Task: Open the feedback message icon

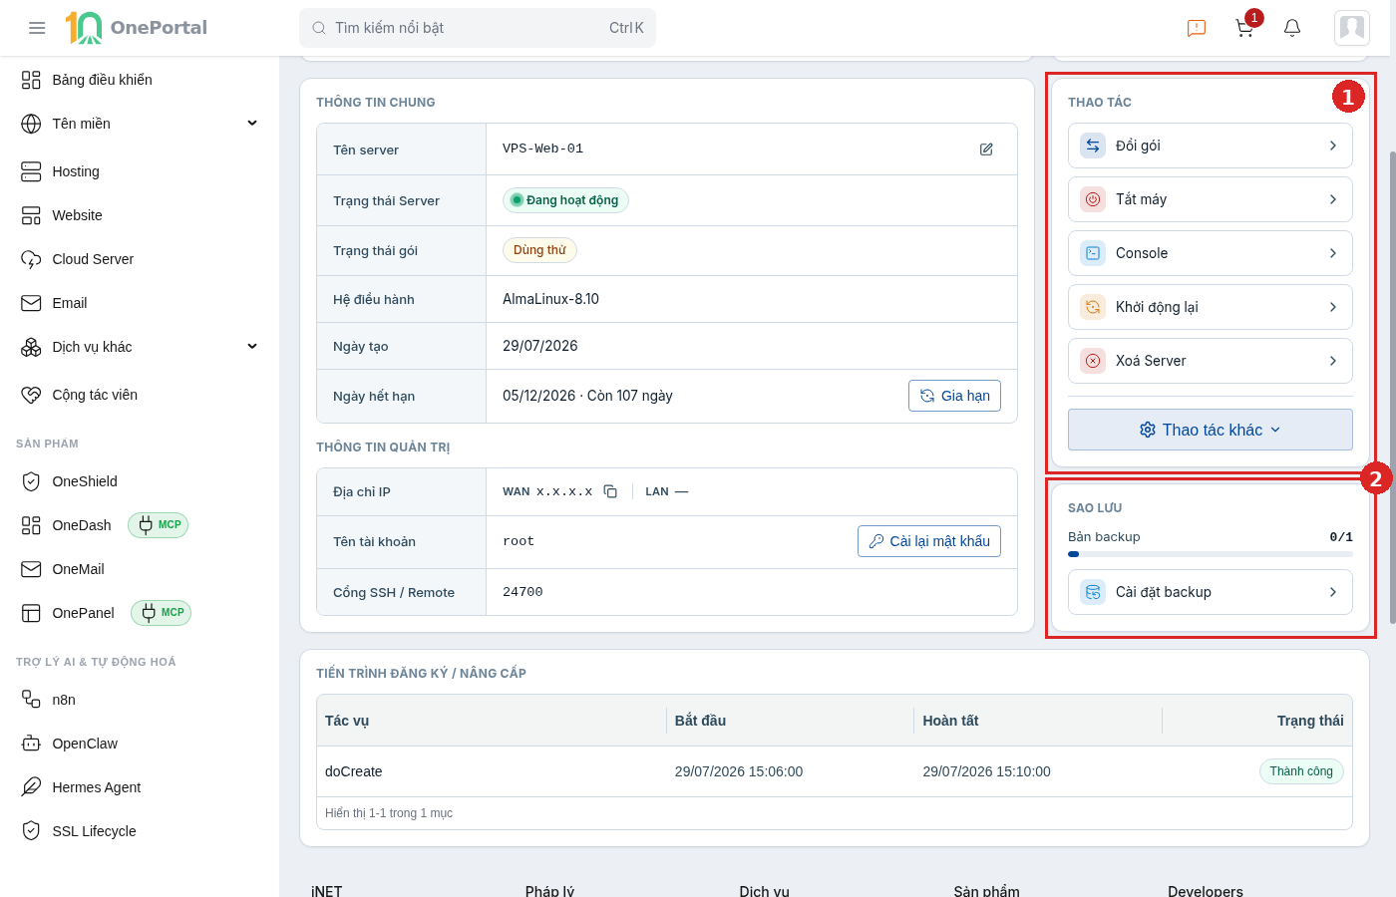Action: coord(1197,28)
